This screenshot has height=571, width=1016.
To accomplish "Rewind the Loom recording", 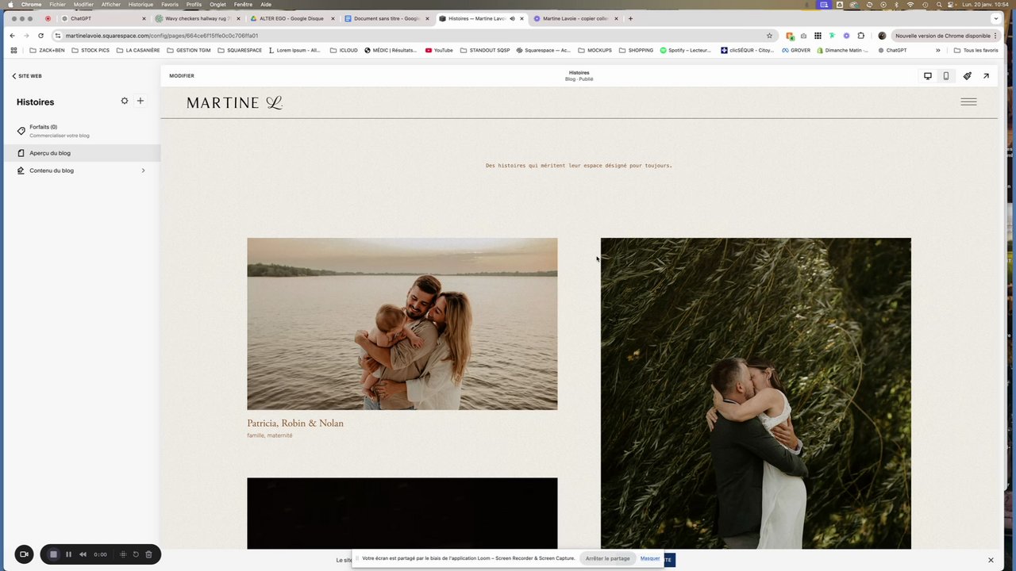I will 83,554.
